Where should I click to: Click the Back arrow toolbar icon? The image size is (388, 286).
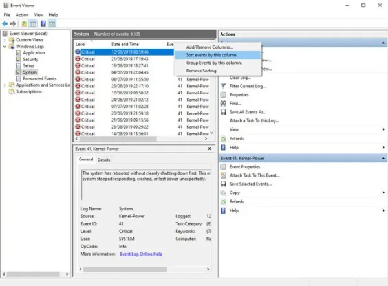5,23
